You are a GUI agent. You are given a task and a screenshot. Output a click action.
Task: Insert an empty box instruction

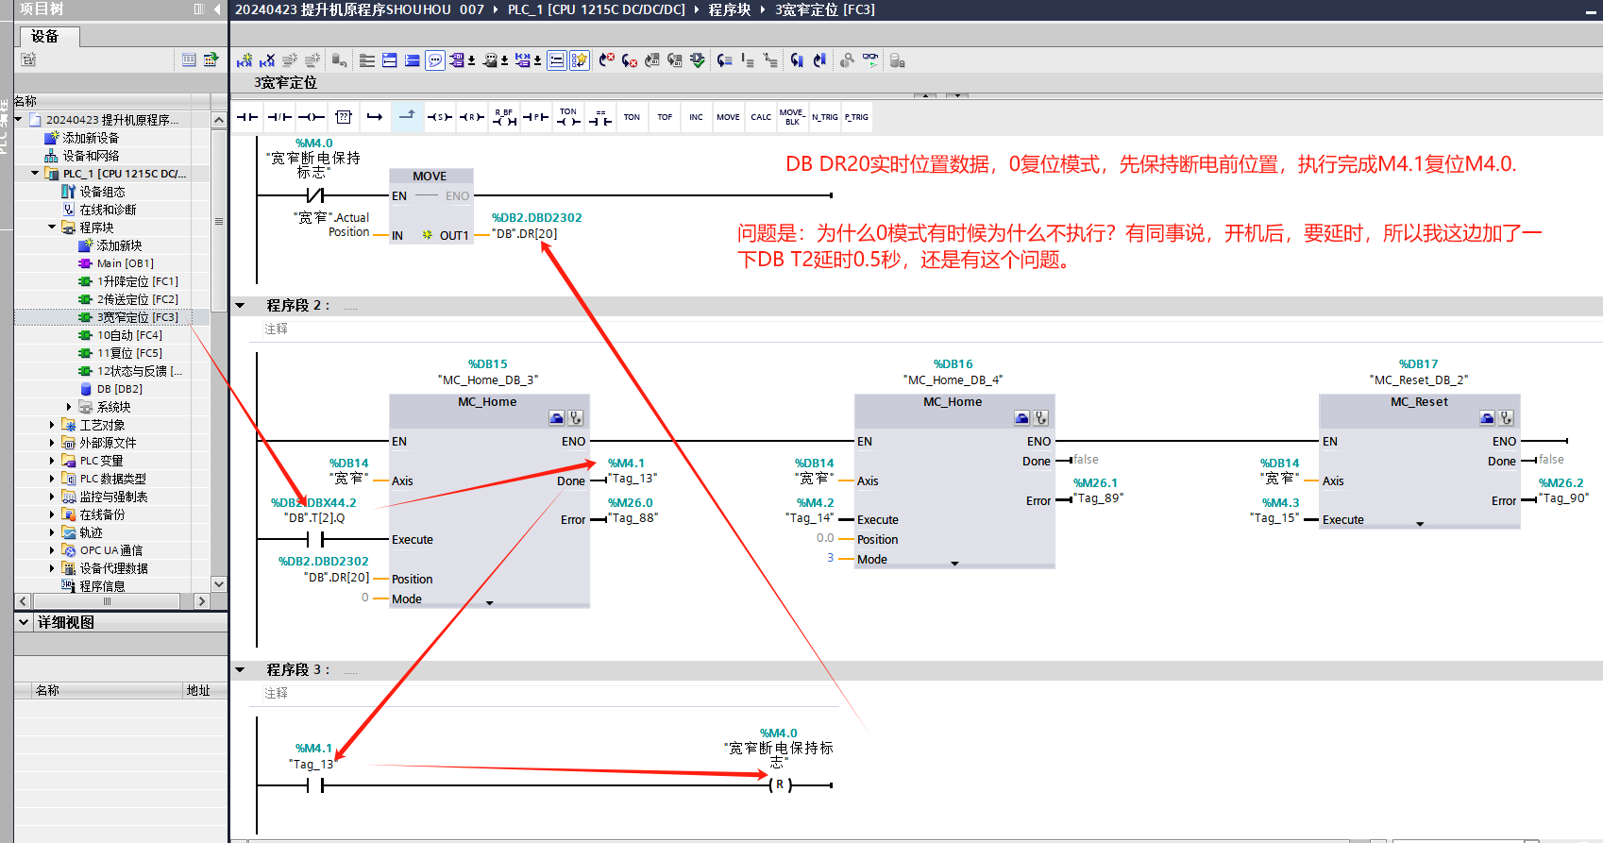point(344,117)
